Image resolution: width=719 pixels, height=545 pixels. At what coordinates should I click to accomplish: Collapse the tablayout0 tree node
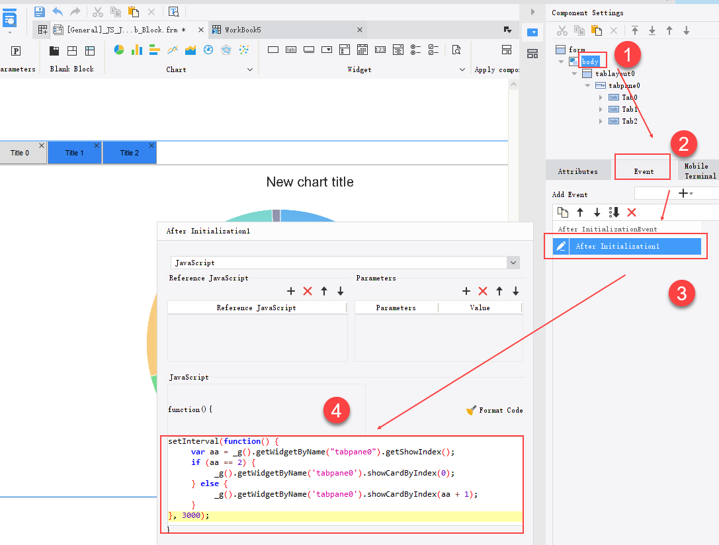(x=574, y=73)
